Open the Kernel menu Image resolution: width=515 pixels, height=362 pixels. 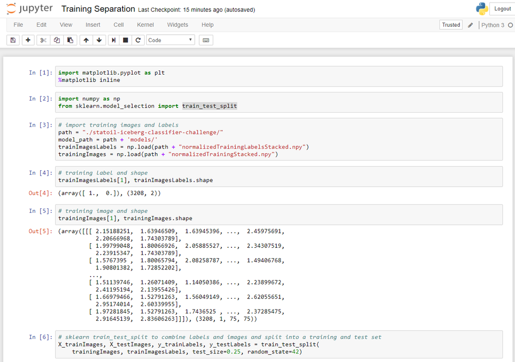click(146, 25)
